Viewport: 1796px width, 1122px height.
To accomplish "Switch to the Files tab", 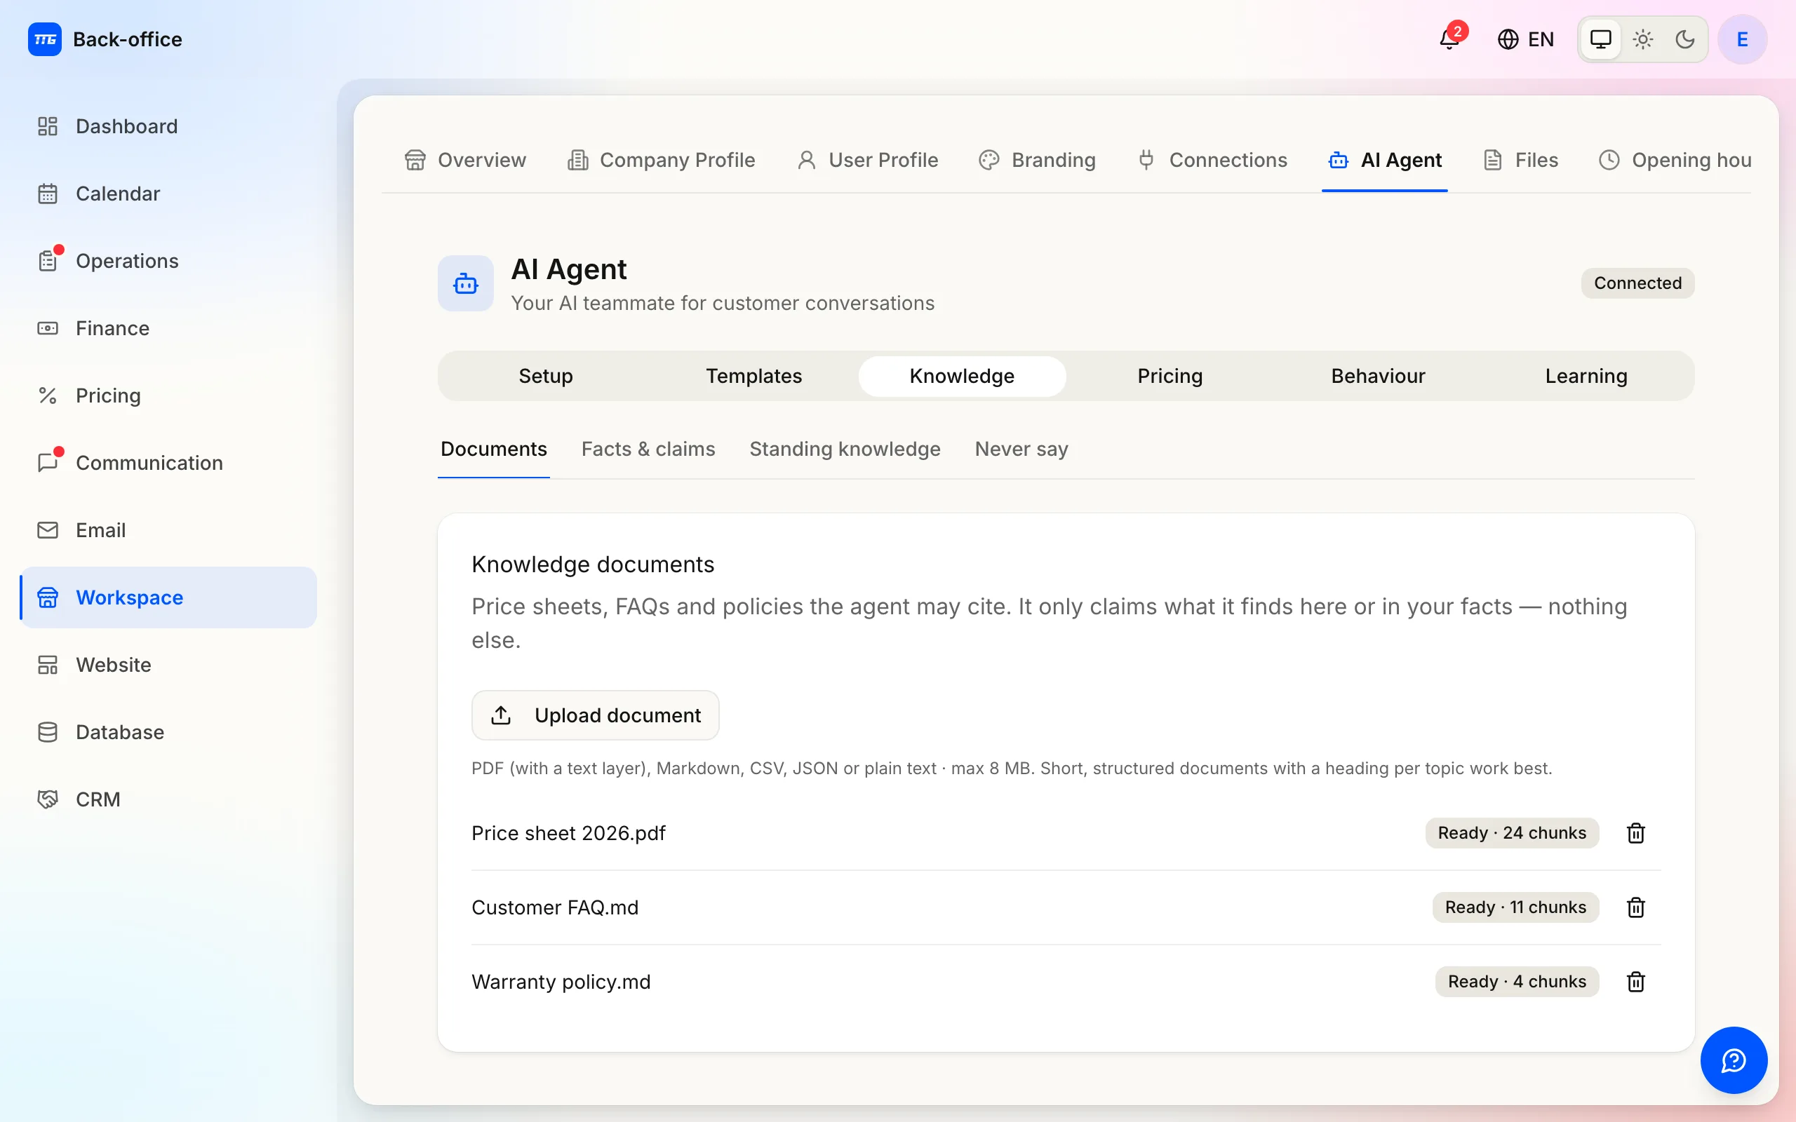I will (x=1521, y=161).
